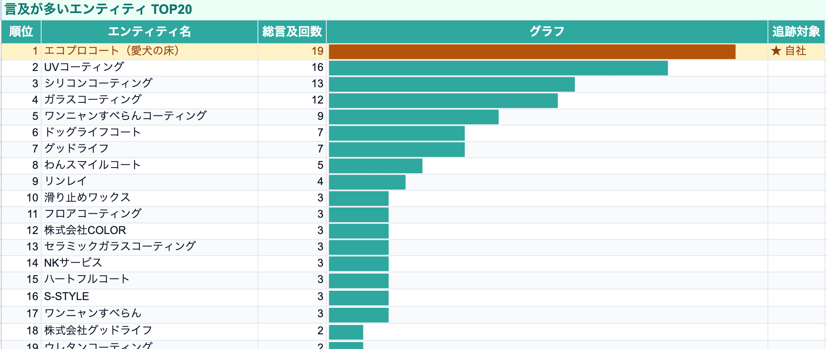
Task: Select the エンティティ名 column header
Action: click(x=150, y=31)
